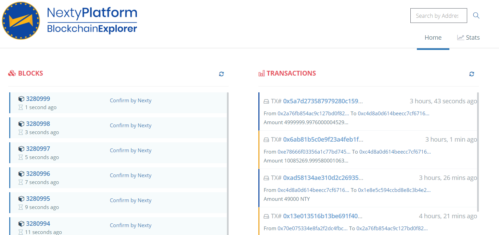Click '3 hours, 1 min ago' timestamp
The width and height of the screenshot is (499, 235).
pyautogui.click(x=451, y=140)
